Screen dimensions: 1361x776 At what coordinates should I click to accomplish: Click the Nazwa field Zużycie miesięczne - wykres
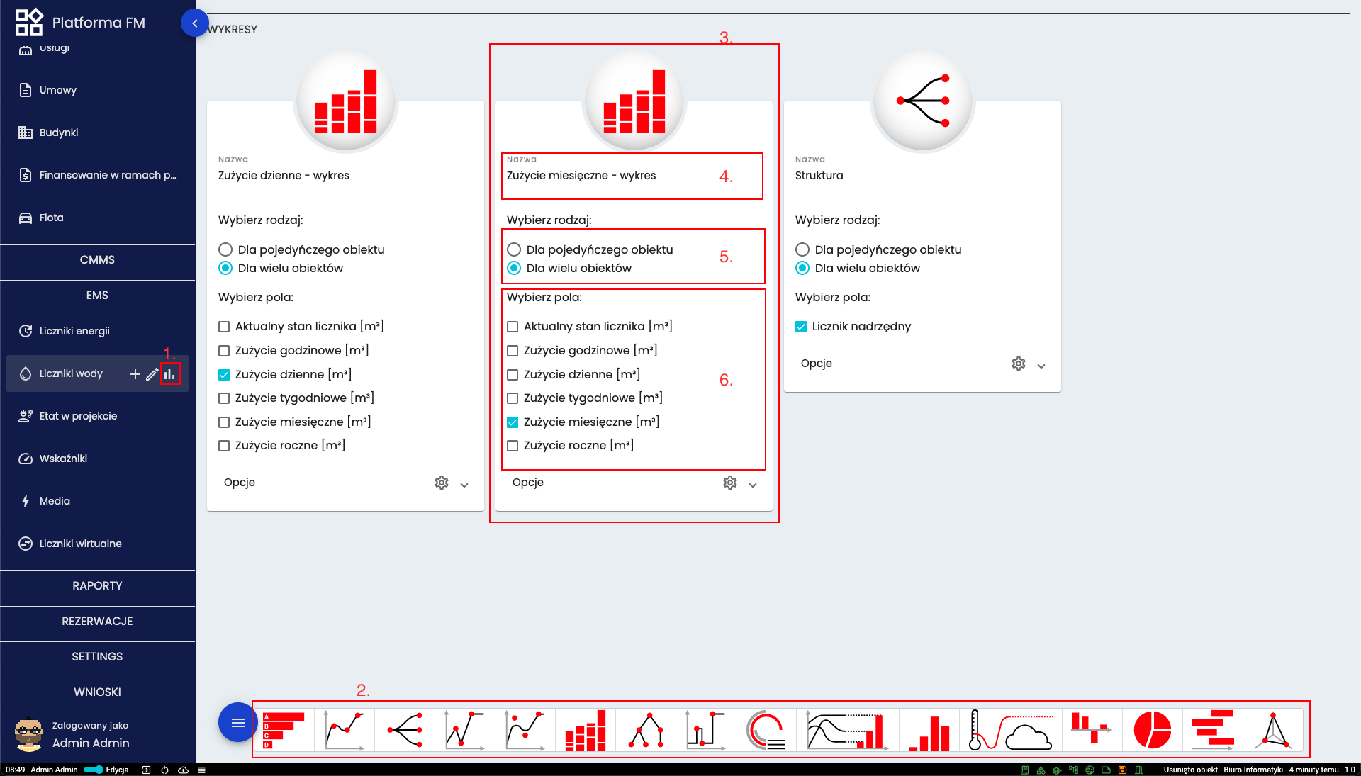631,176
